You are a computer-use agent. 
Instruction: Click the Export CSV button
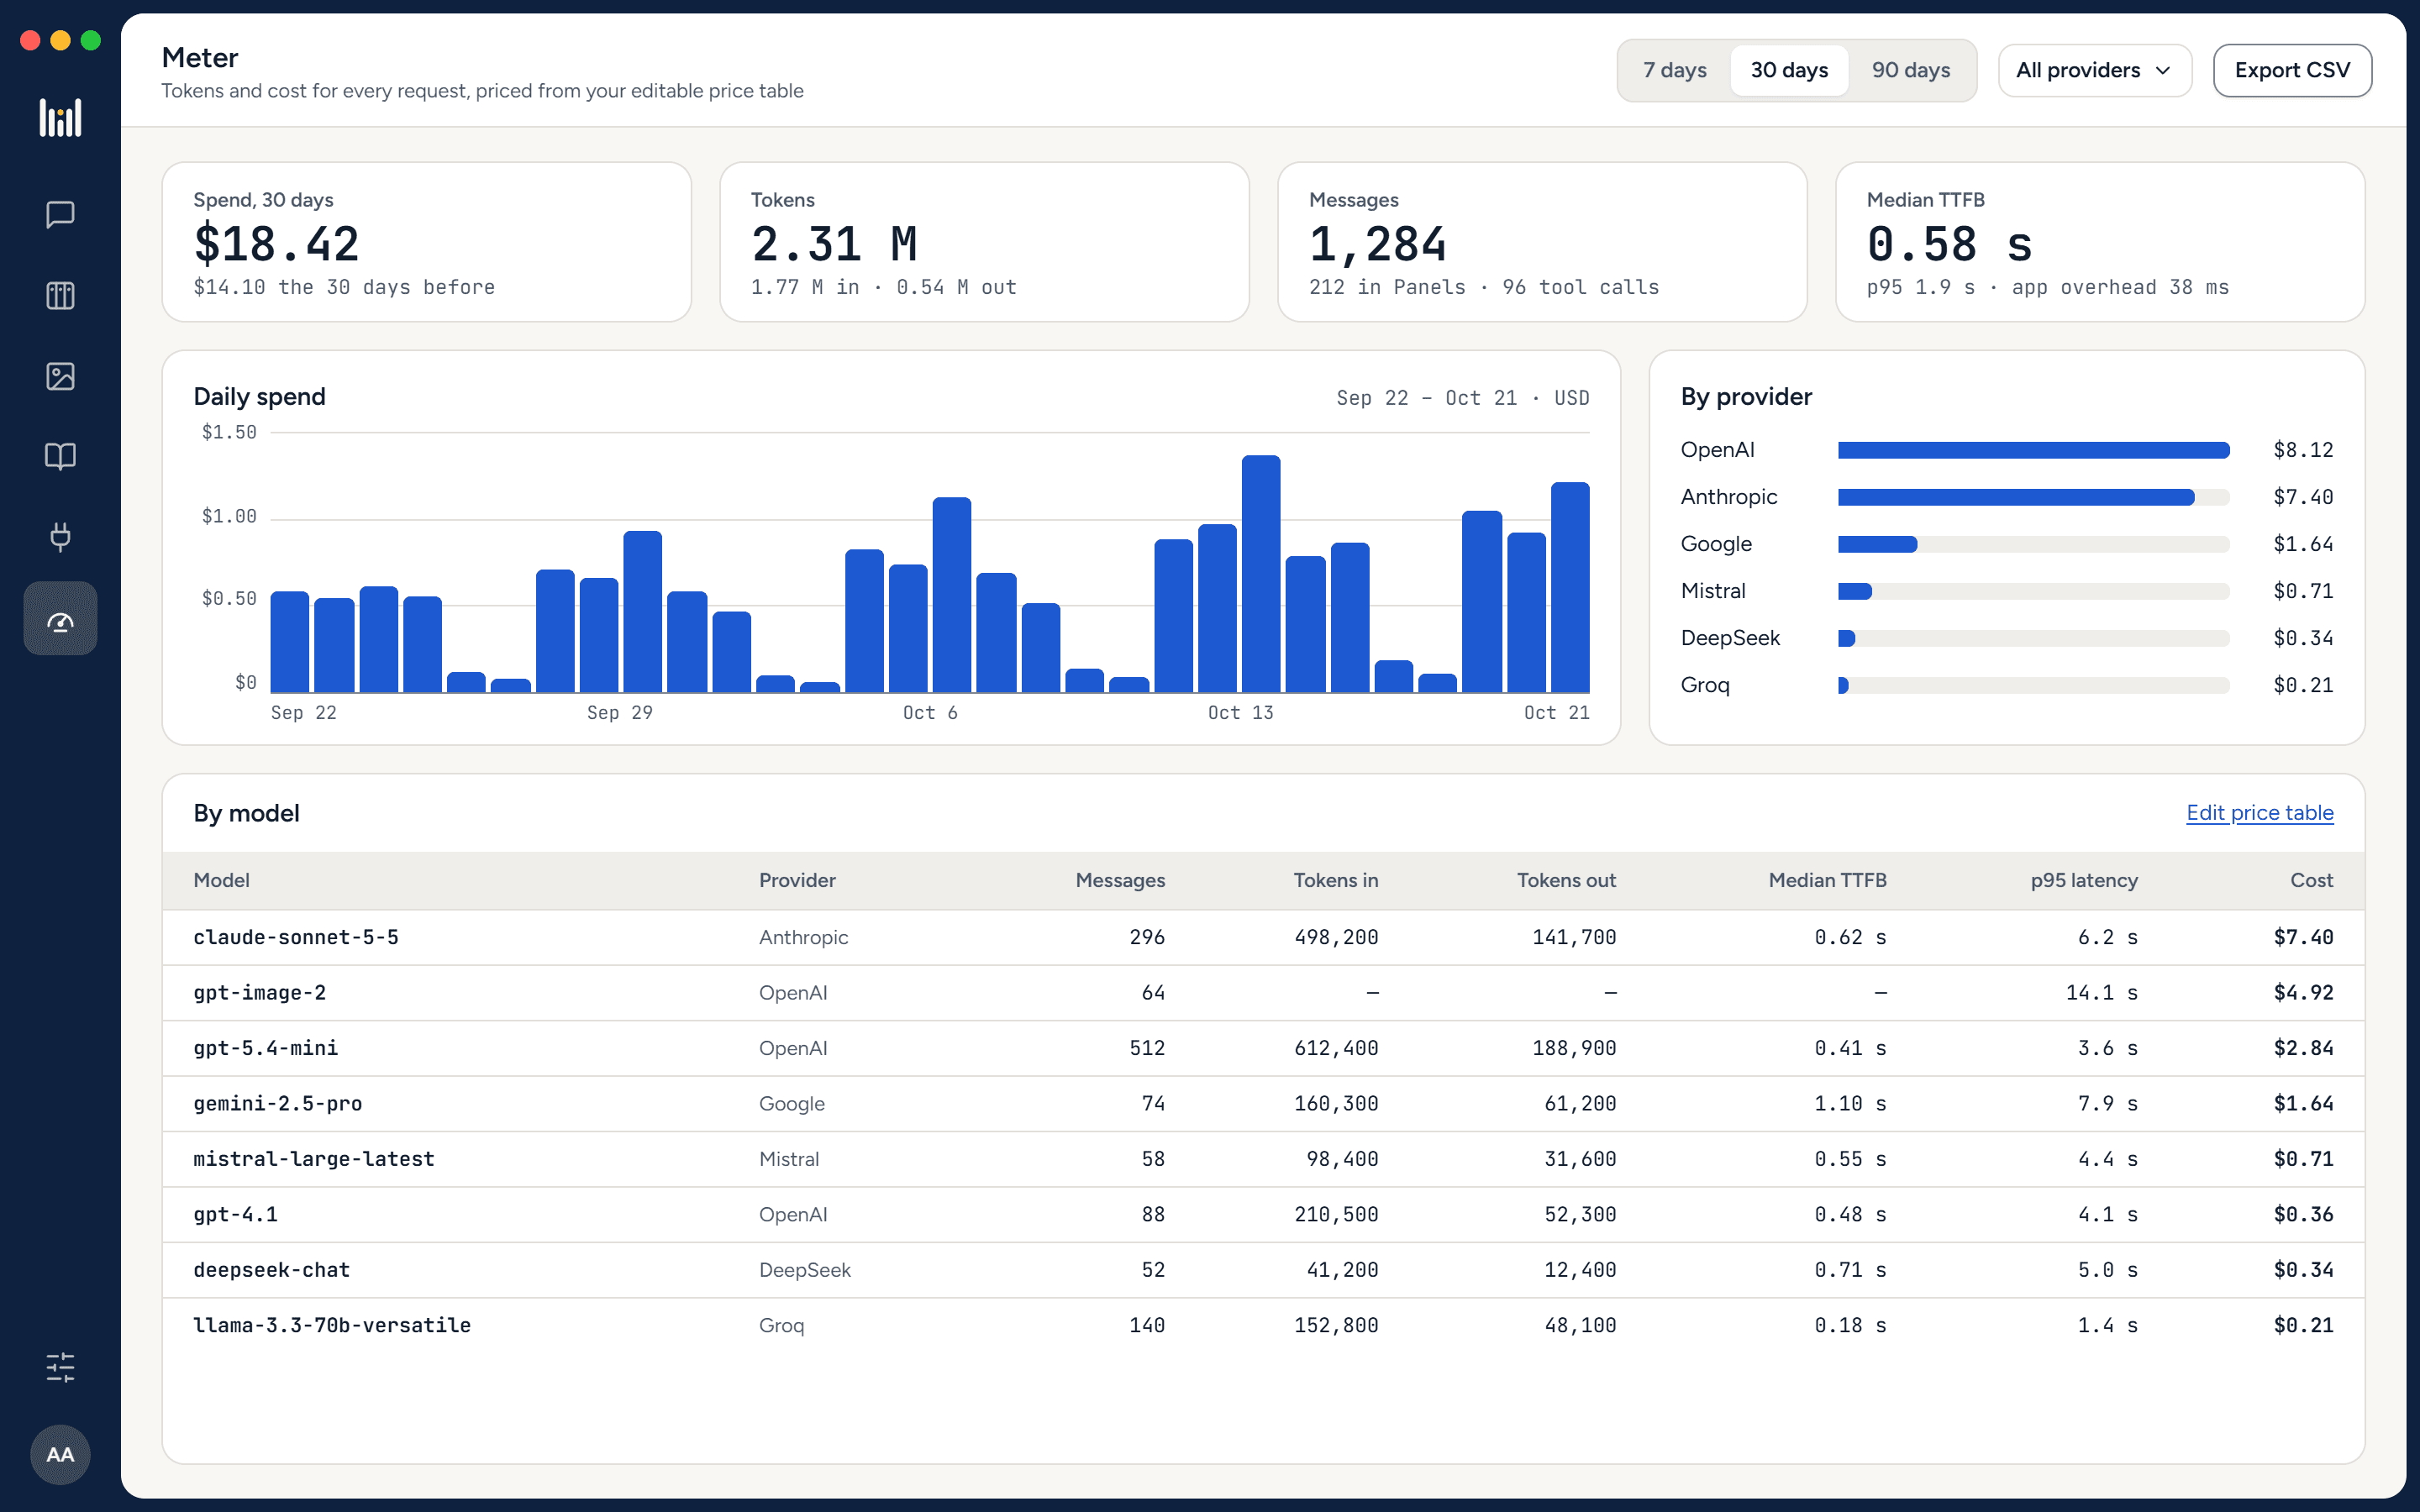pos(2292,70)
